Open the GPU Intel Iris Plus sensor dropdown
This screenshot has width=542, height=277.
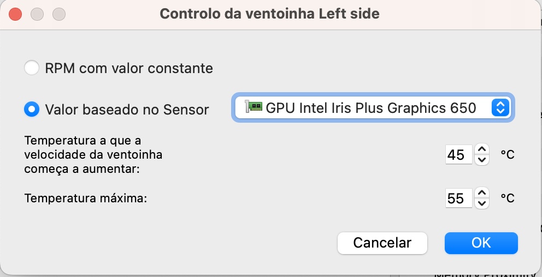click(x=372, y=107)
